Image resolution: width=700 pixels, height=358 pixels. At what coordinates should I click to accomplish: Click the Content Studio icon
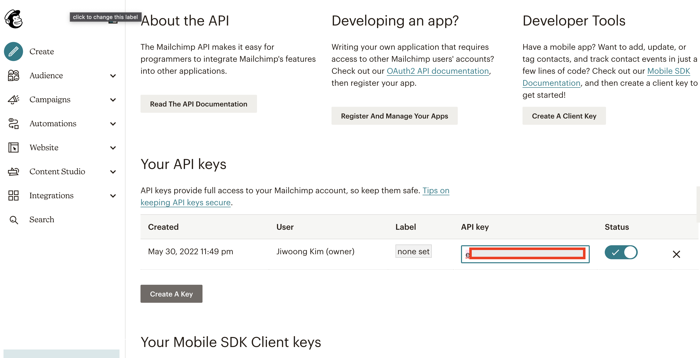pyautogui.click(x=13, y=171)
